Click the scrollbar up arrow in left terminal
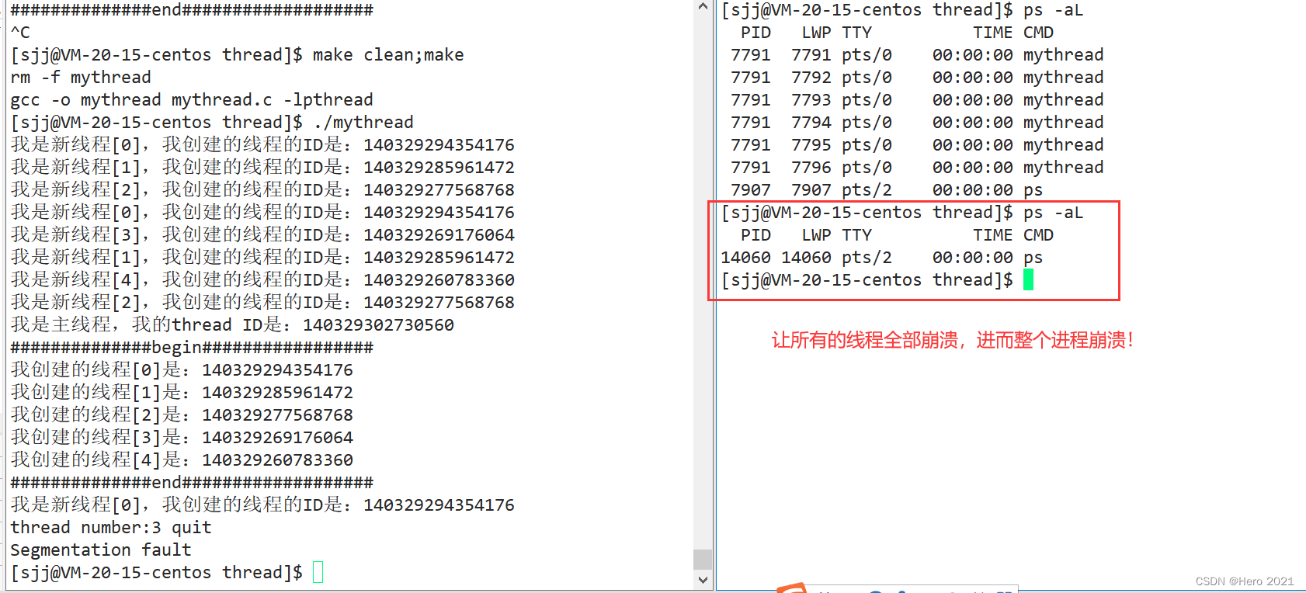 703,7
